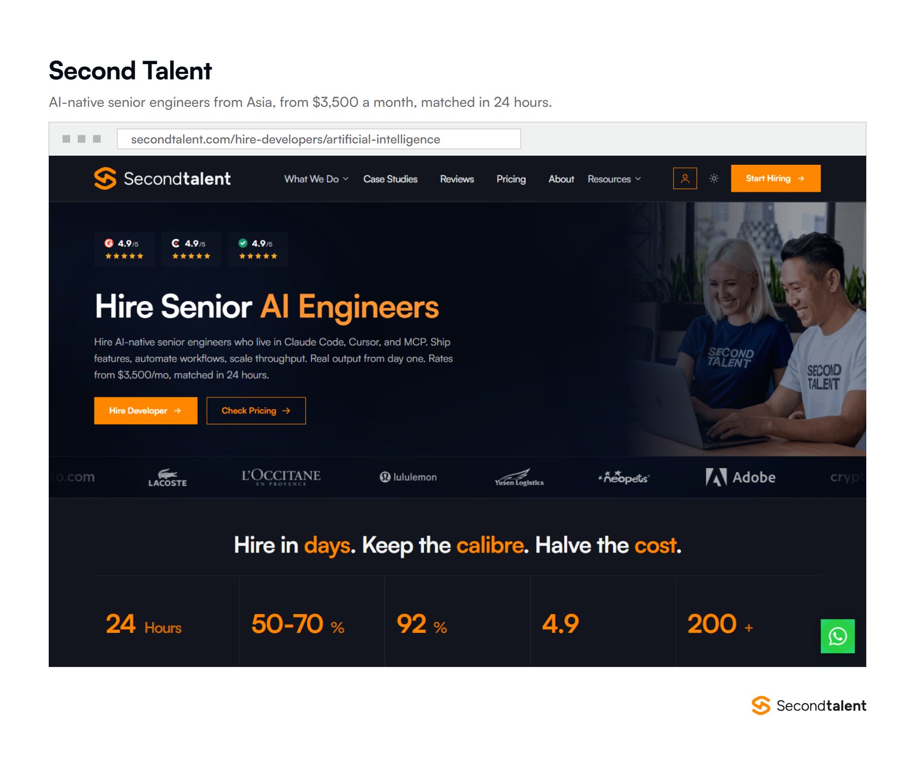
Task: Click the green checkmark 4.9 rating badge
Action: [258, 249]
